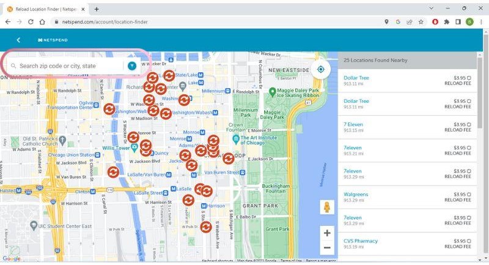The height and width of the screenshot is (265, 489).
Task: Click Willis Tower map pin
Action: pos(134,148)
